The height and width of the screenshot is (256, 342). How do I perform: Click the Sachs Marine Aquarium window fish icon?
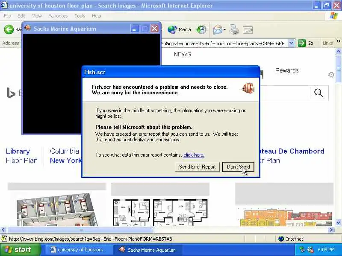pyautogui.click(x=28, y=28)
